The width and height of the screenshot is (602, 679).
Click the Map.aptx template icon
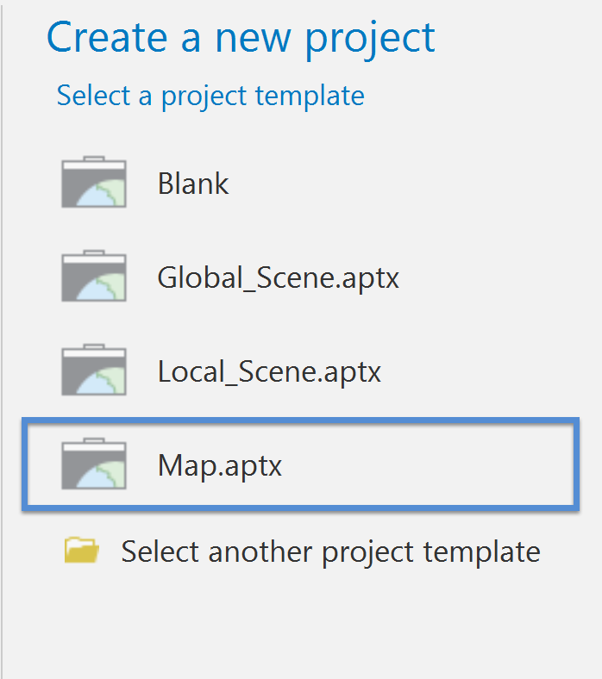tap(94, 465)
